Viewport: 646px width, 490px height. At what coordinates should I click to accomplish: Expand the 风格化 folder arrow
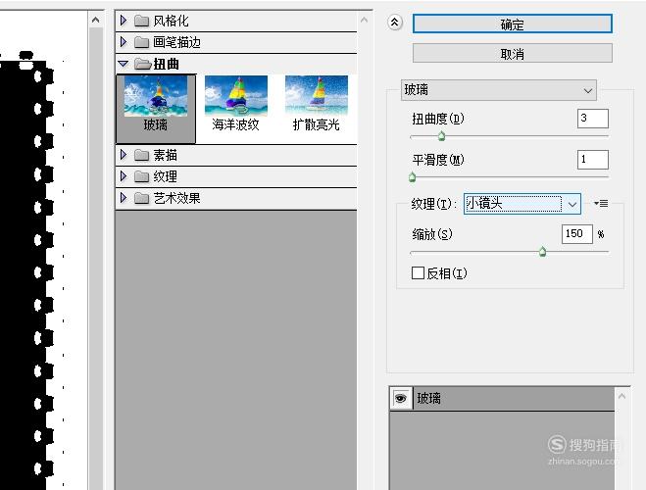[124, 20]
